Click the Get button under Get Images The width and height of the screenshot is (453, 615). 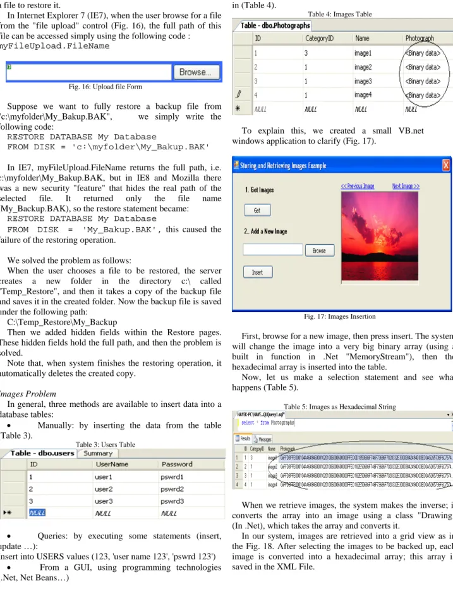[257, 210]
